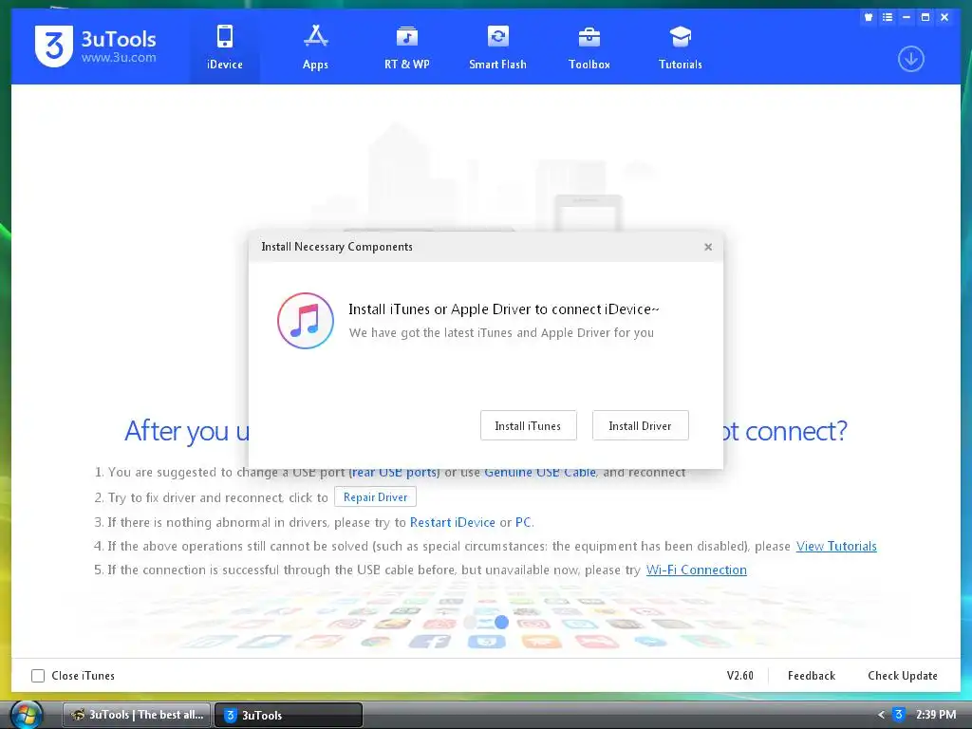Open the Restart iDevice link
The height and width of the screenshot is (729, 972).
(453, 523)
